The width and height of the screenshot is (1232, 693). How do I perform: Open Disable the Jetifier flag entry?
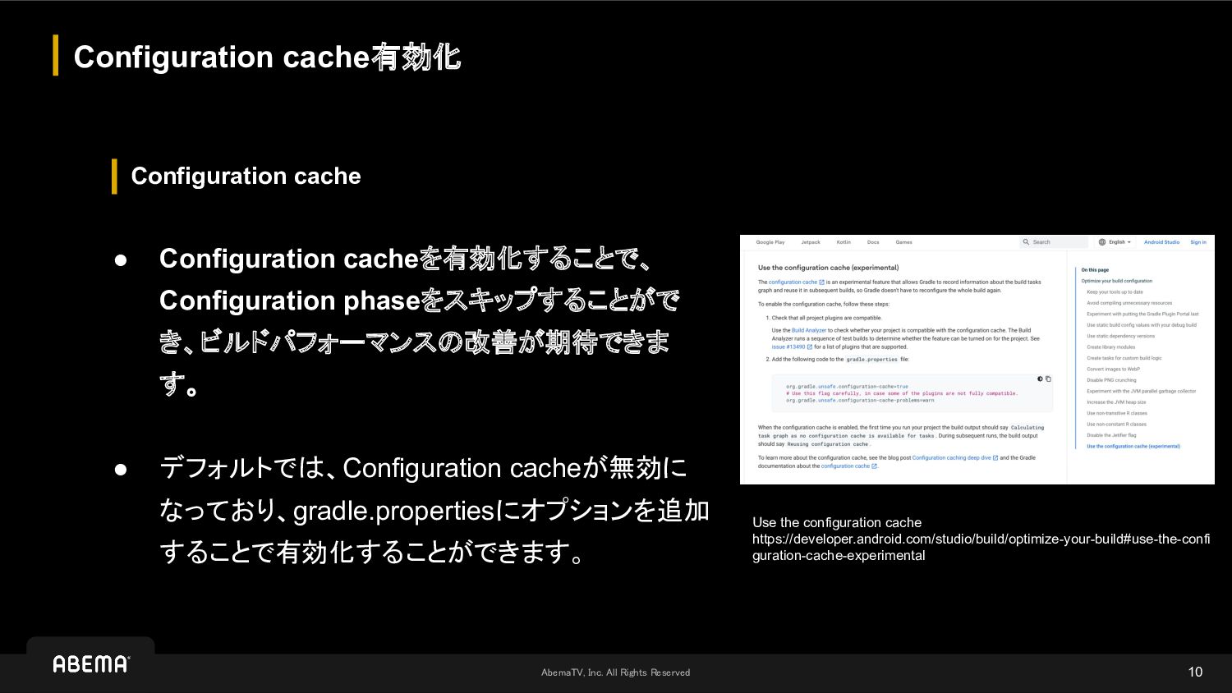1111,435
